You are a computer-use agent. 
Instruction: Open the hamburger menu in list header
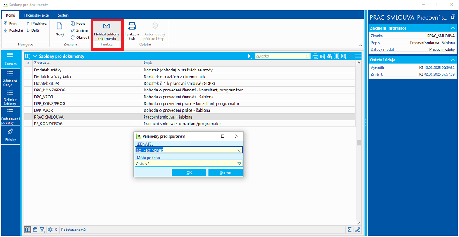[x=358, y=56]
